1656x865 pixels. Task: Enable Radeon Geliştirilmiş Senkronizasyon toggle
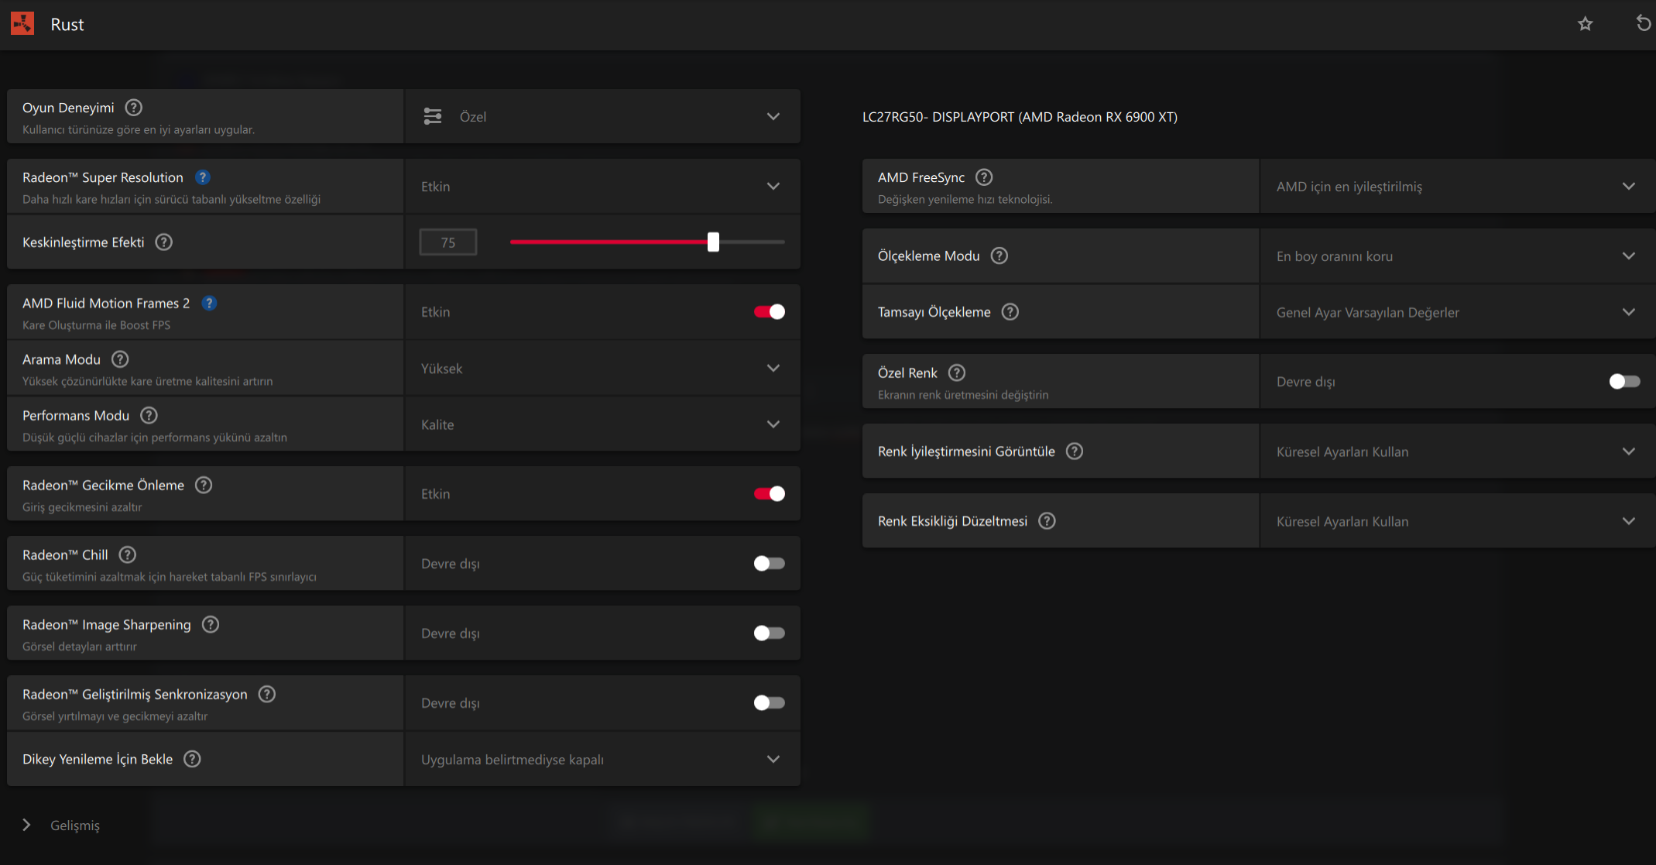(x=770, y=703)
